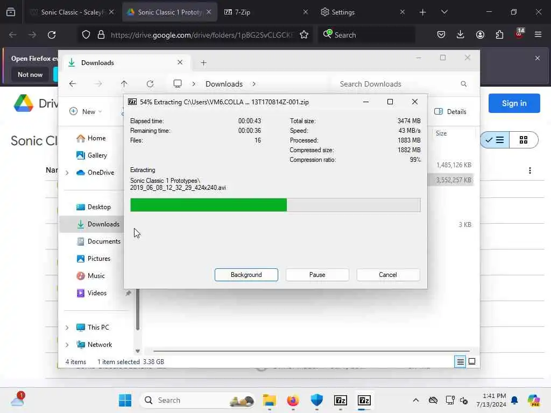Expand the Downloads breadcrumb chevron
This screenshot has width=551, height=413.
tap(254, 84)
